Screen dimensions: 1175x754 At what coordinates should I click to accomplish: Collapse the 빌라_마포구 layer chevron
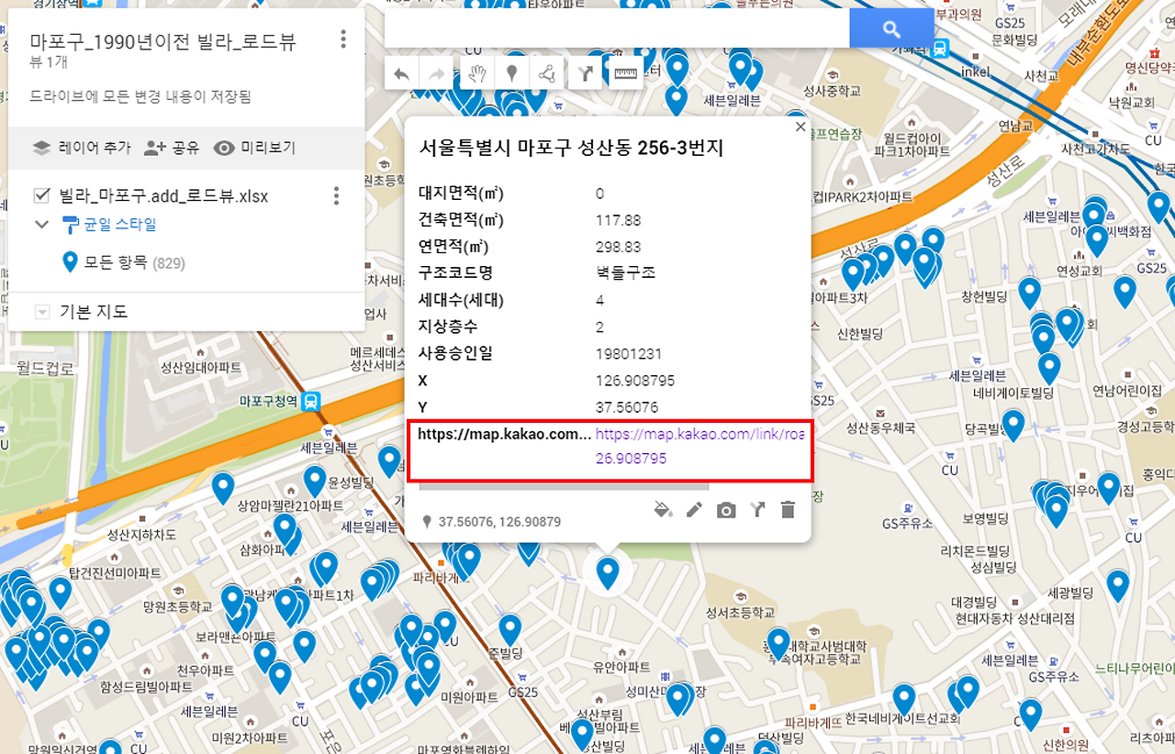40,224
